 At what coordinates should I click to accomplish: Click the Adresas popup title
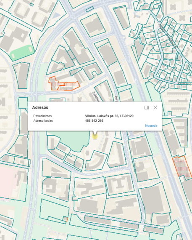point(40,107)
